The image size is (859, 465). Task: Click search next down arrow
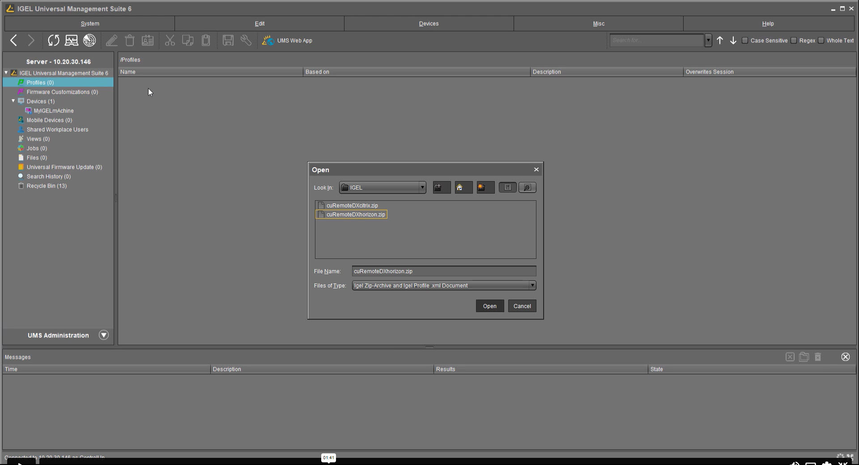(x=733, y=41)
